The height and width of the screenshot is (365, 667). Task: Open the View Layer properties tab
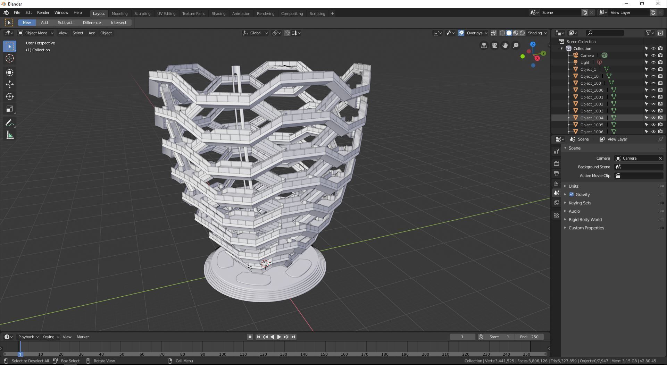tap(557, 183)
